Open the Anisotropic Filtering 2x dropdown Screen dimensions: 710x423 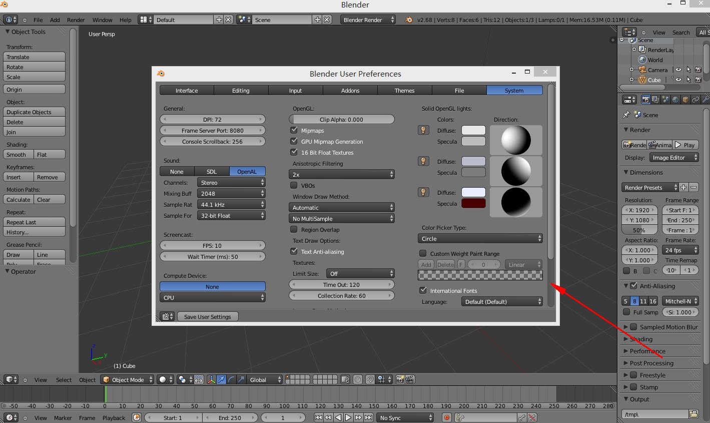click(x=342, y=174)
